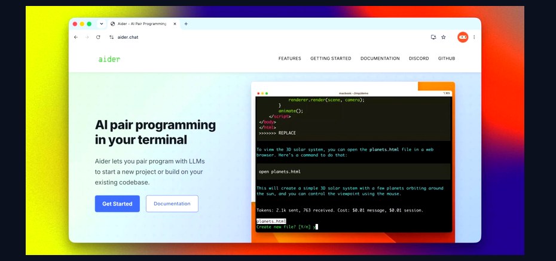This screenshot has height=261, width=556.
Task: Open the FEATURES nav item
Action: 290,59
